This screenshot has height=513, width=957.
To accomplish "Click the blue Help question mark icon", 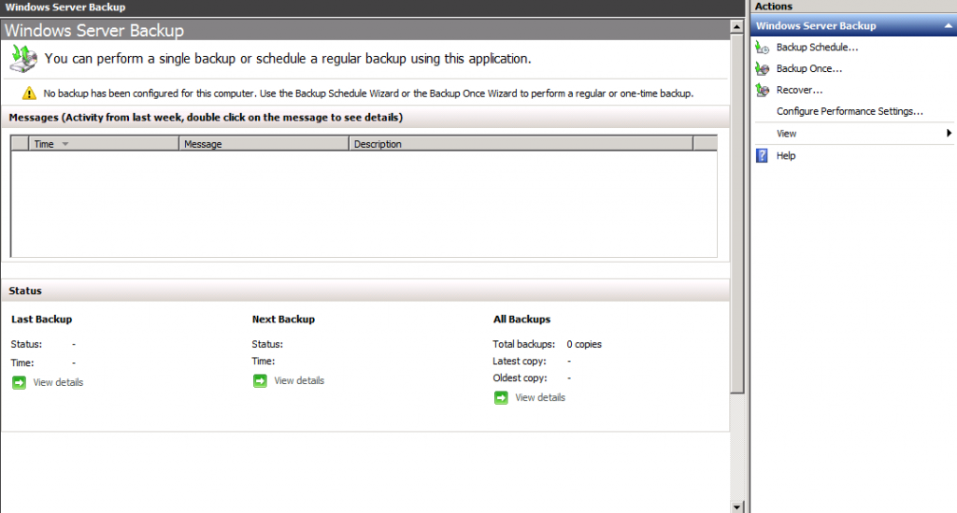I will 762,155.
